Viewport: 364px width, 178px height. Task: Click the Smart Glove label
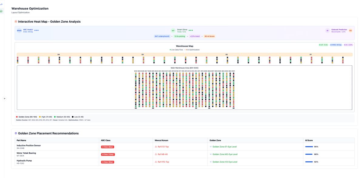point(182,30)
